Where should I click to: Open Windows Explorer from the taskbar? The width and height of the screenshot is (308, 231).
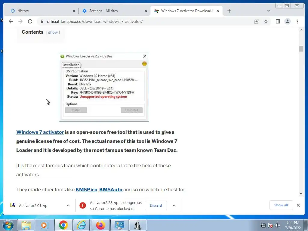[26, 225]
